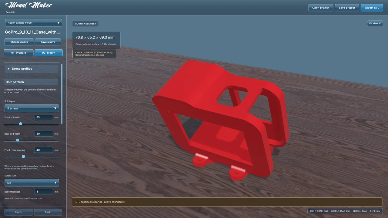This screenshot has height=218, width=388.
Task: Focus the Base thickness value field
Action: click(x=44, y=191)
